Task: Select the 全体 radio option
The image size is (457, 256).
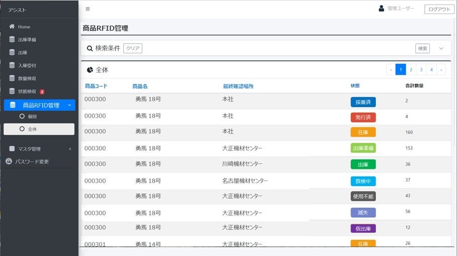Action: click(x=22, y=129)
